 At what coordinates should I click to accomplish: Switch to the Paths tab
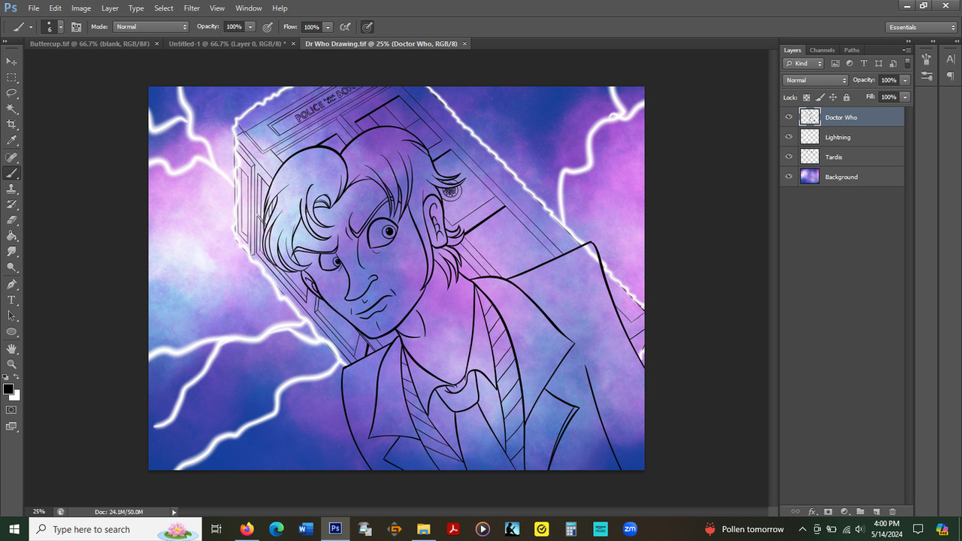pos(851,50)
